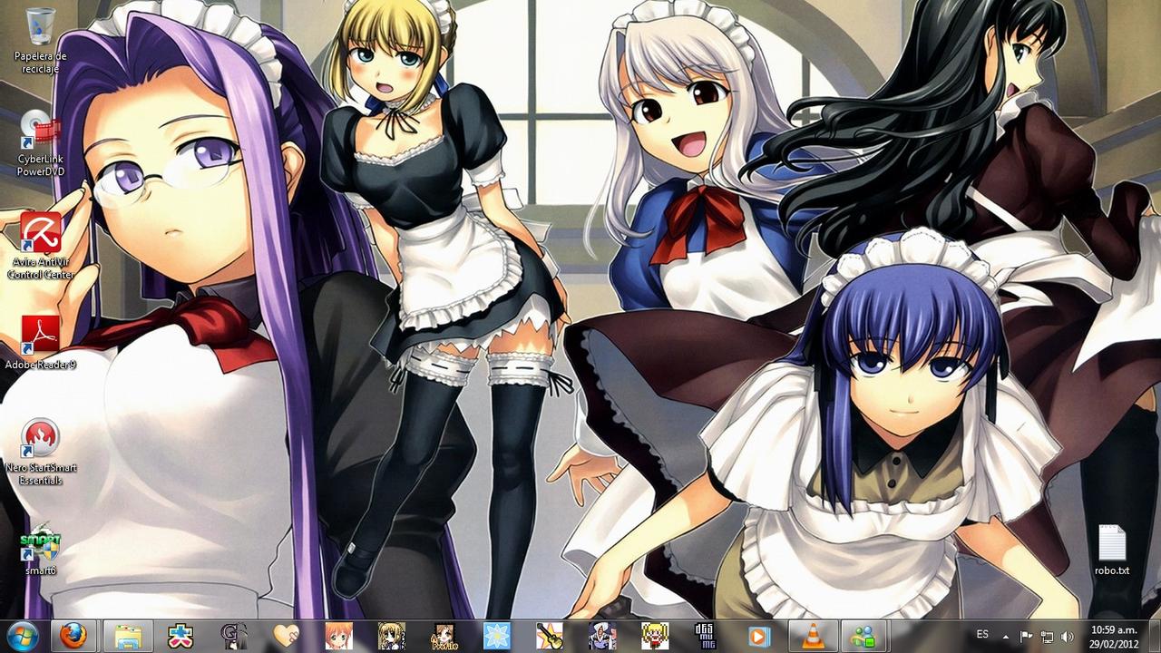Open the volume speaker control
This screenshot has width=1161, height=653.
coord(1067,636)
